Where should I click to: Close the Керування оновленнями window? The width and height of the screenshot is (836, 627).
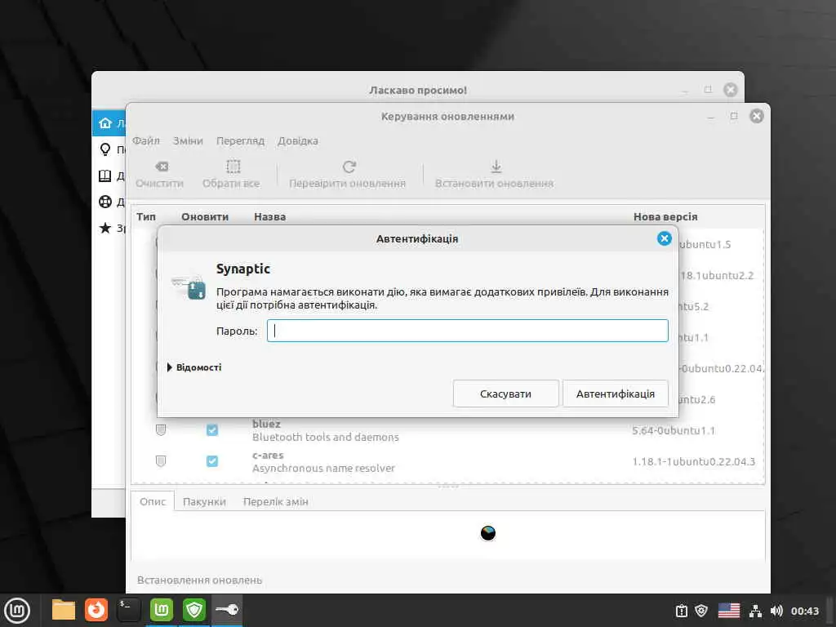tap(756, 116)
